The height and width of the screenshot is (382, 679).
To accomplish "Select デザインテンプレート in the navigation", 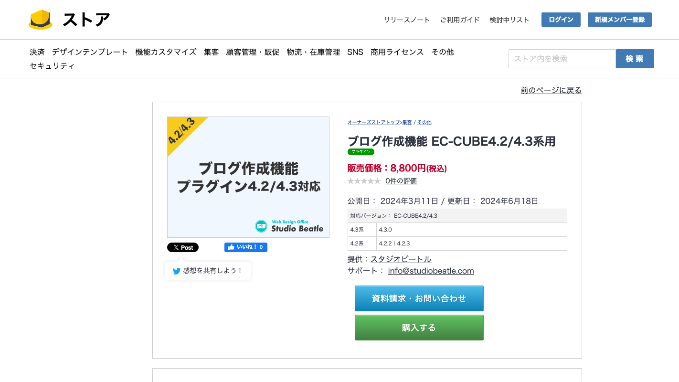I will point(90,52).
